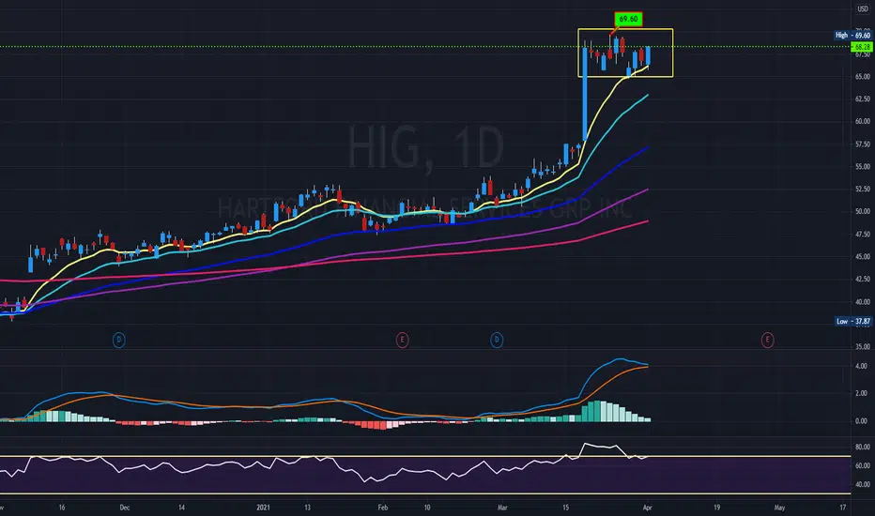Click the 50.00 price axis label
875x516 pixels.
pos(862,211)
